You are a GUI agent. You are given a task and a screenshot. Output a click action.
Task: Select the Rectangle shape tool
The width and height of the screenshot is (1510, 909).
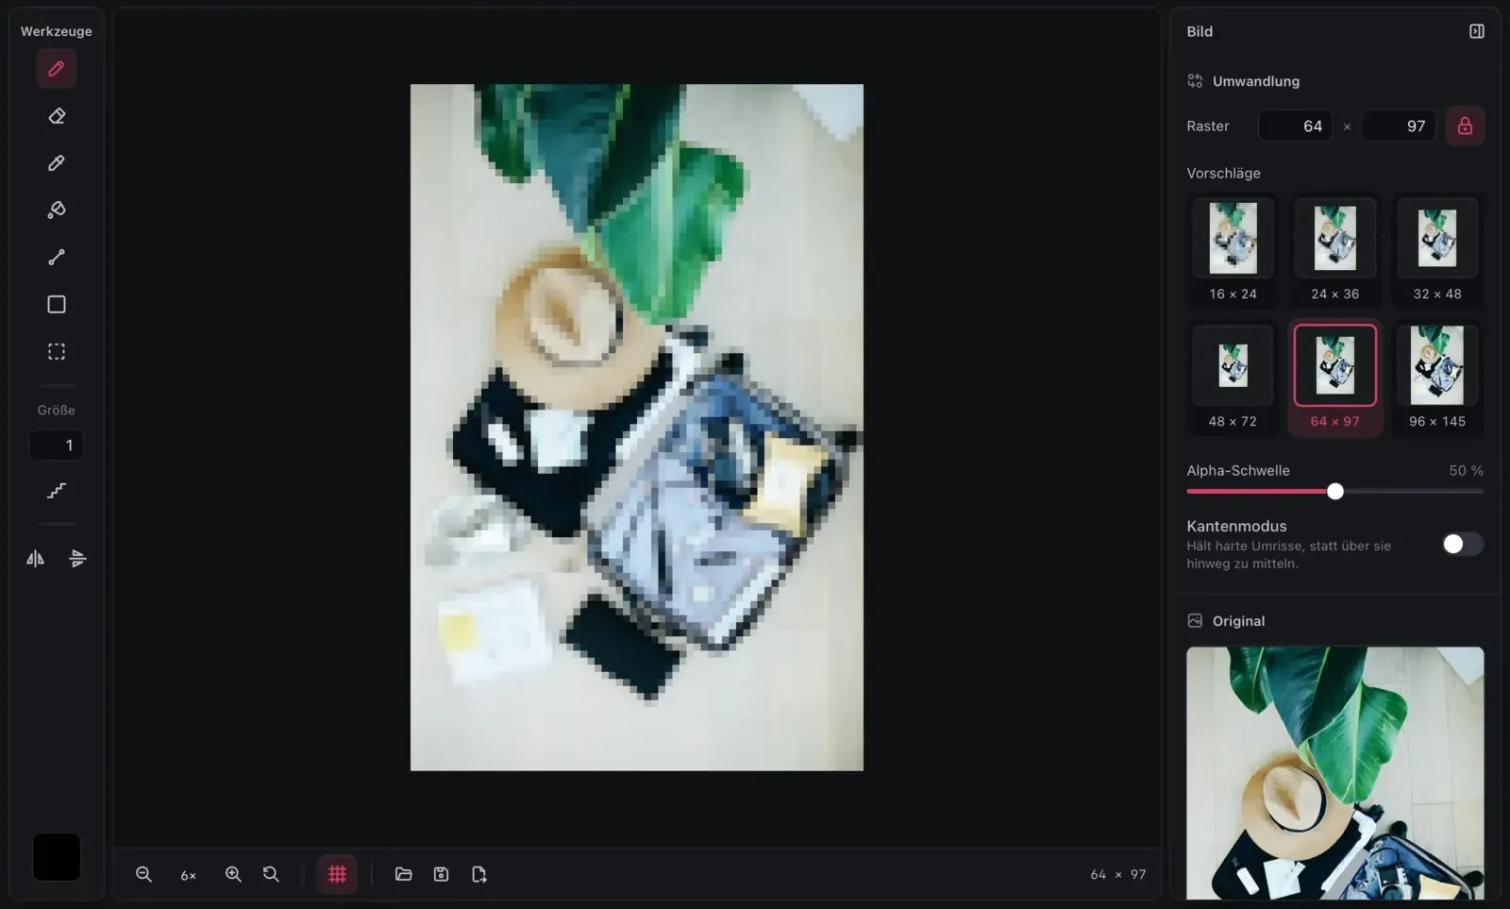[x=57, y=304]
